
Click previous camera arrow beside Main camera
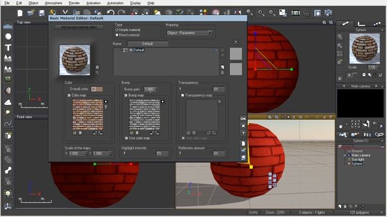coord(344,86)
